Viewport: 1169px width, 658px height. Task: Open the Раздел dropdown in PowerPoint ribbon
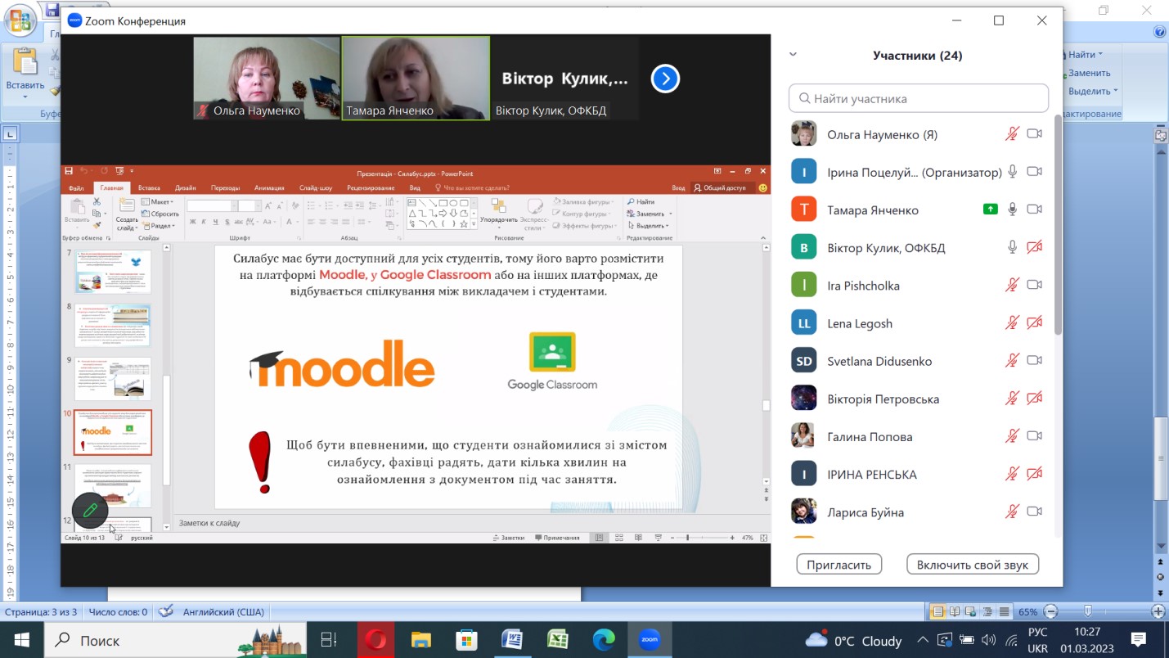click(159, 226)
